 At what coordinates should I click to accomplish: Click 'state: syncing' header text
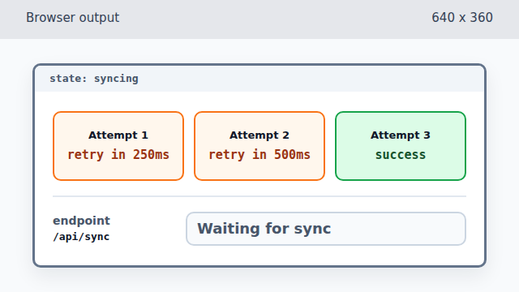pyautogui.click(x=94, y=79)
